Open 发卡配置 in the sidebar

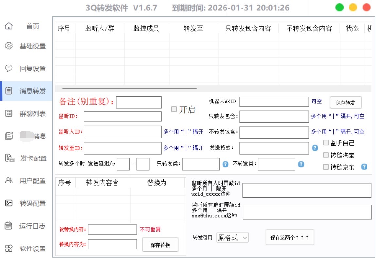coord(33,158)
